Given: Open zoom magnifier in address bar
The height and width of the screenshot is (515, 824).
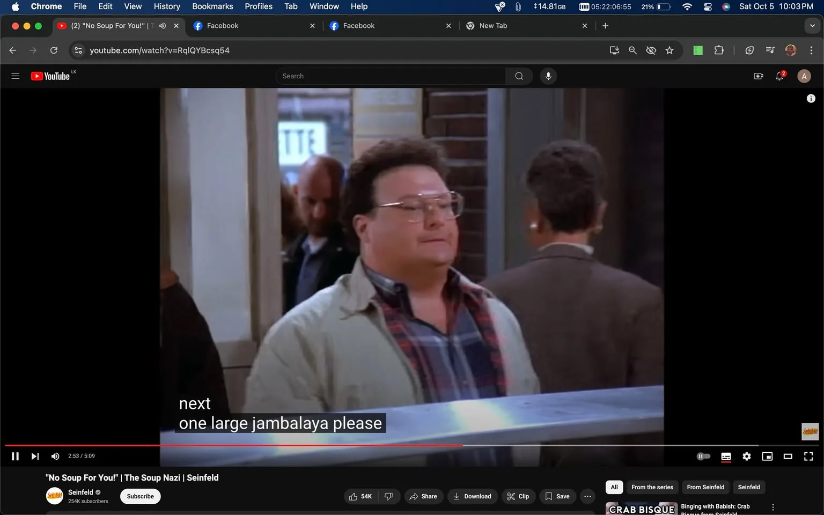Looking at the screenshot, I should [x=632, y=50].
